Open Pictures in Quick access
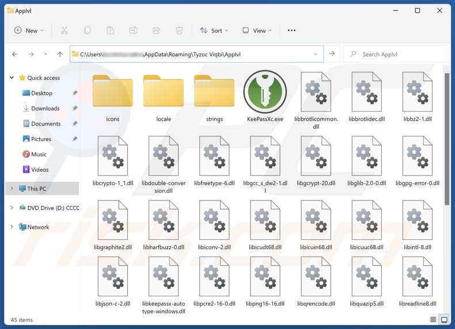 41,139
